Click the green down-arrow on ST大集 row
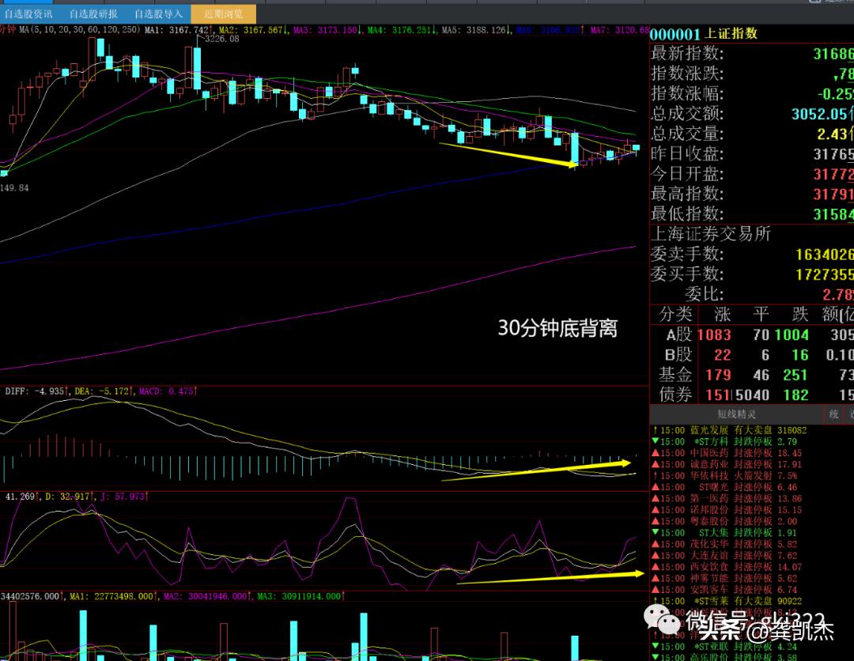854x661 pixels. [654, 533]
